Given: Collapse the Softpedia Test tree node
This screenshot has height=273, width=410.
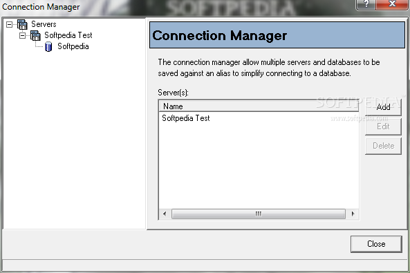Looking at the screenshot, I should [x=23, y=35].
